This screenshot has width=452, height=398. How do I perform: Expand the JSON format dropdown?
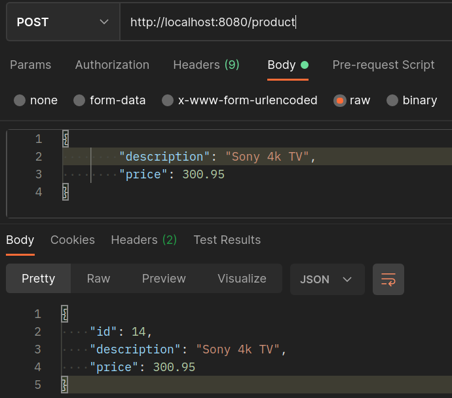(x=326, y=279)
